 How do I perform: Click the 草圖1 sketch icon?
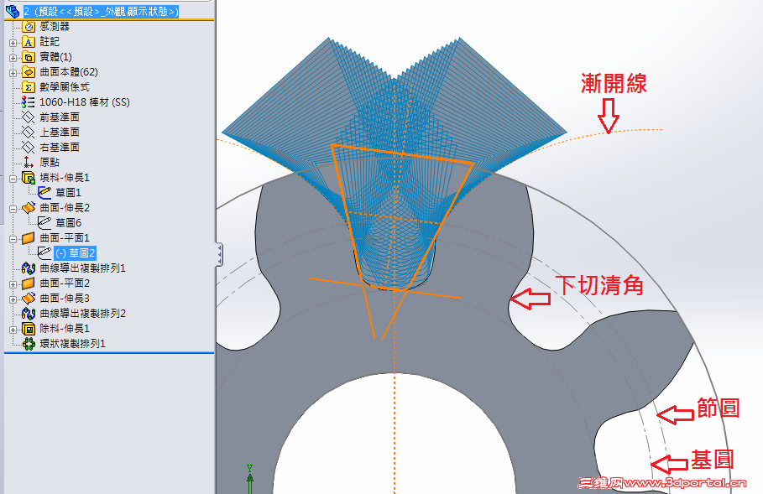tap(44, 193)
